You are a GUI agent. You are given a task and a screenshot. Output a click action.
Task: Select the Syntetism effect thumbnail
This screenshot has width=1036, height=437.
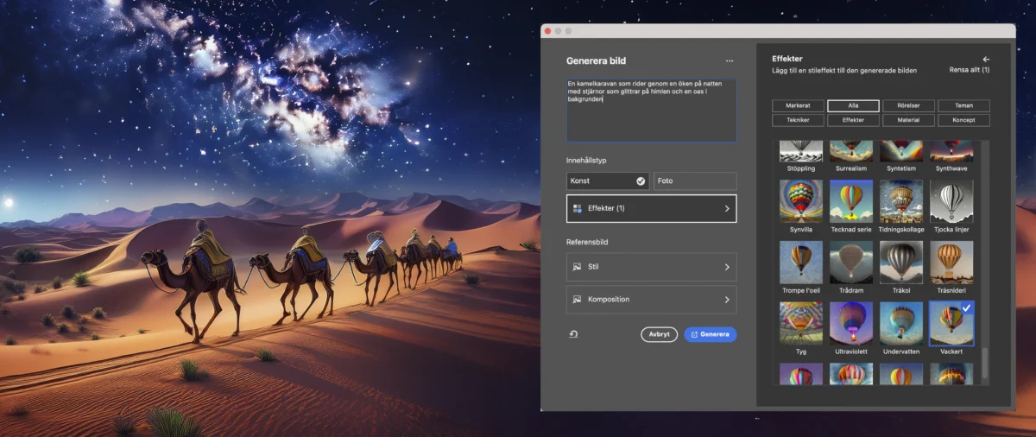pyautogui.click(x=901, y=151)
